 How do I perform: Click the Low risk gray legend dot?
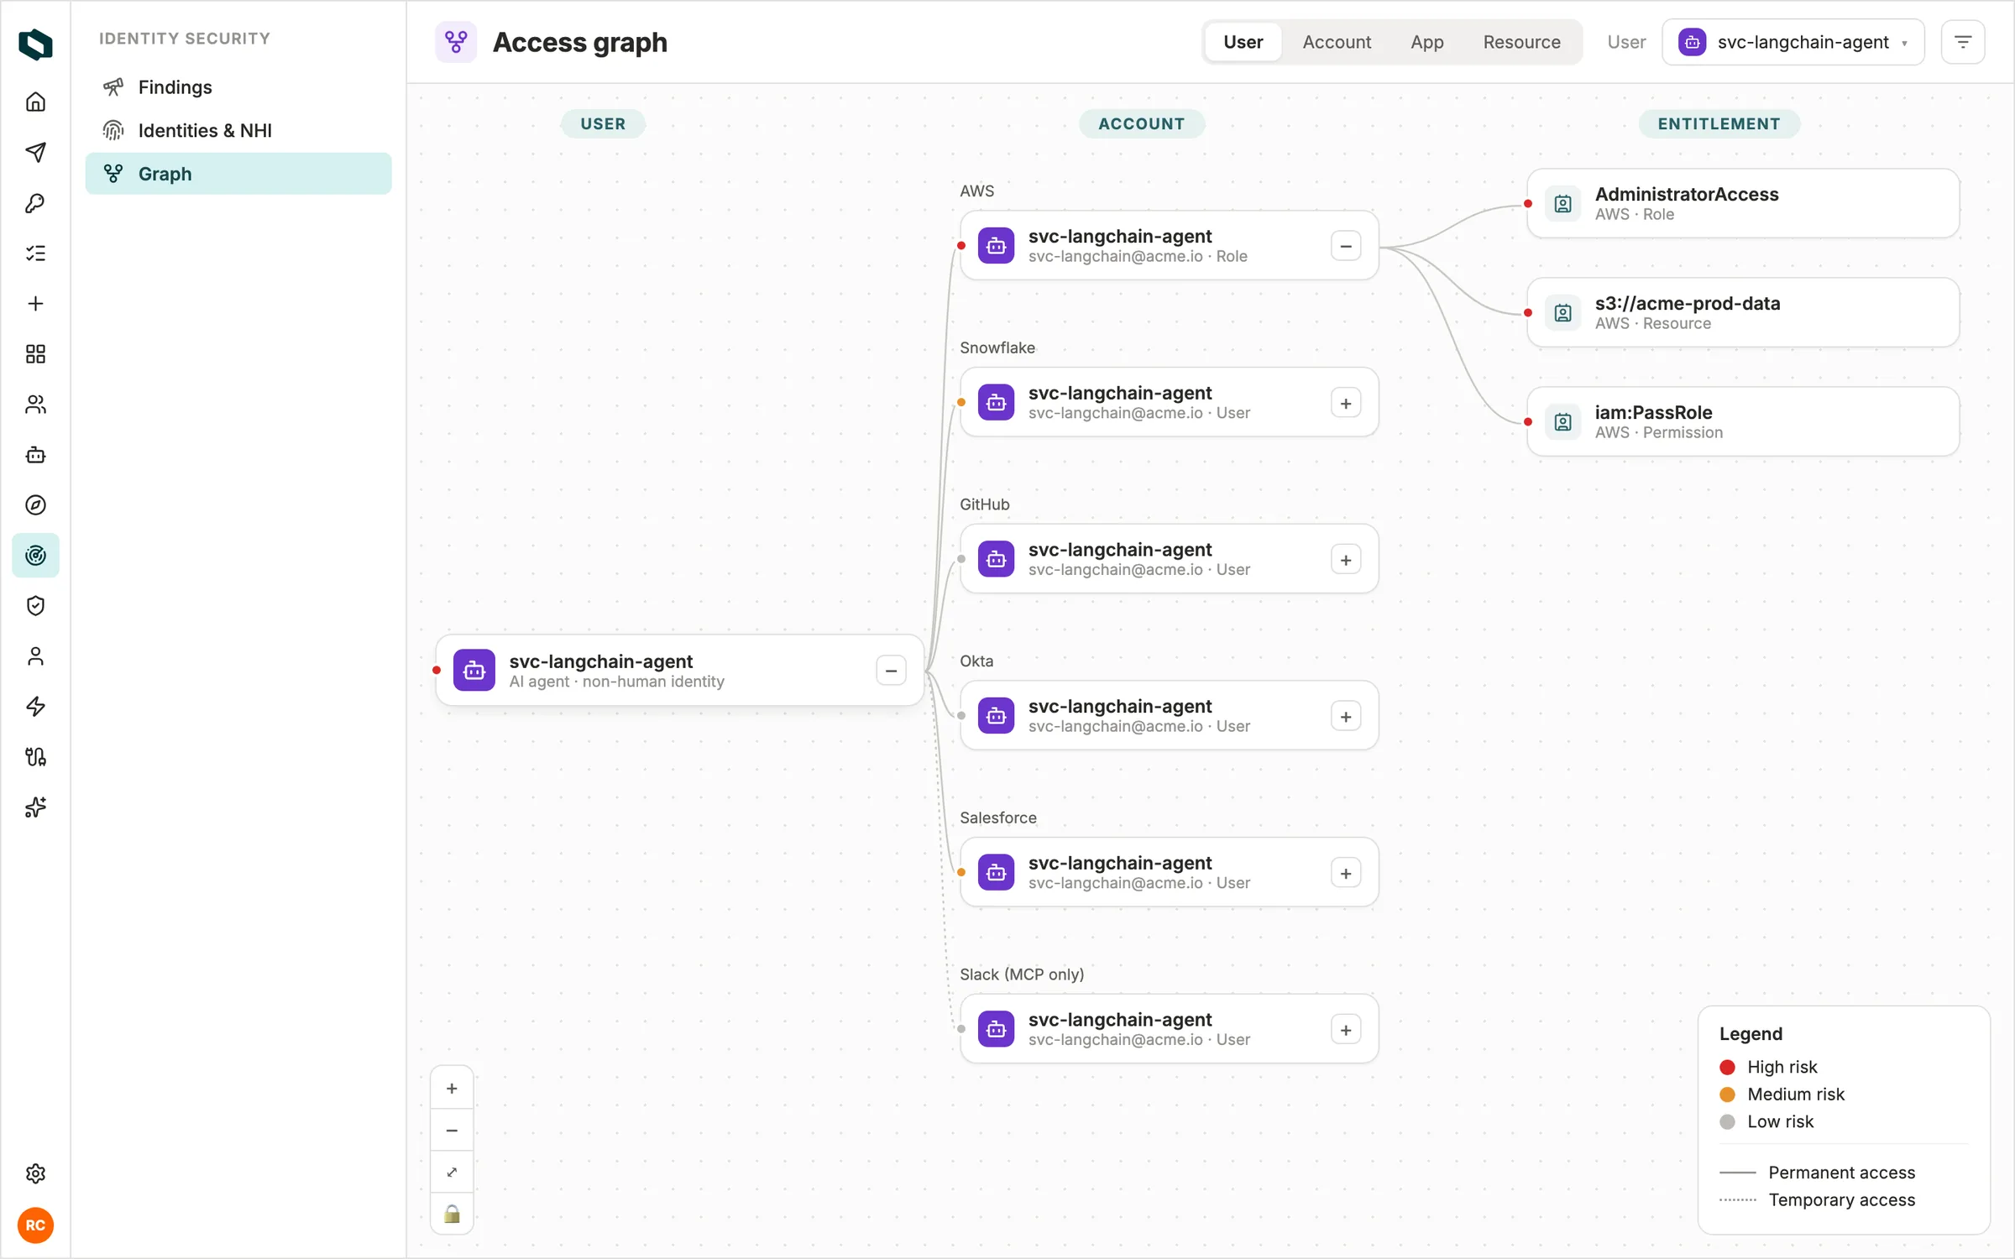pos(1727,1122)
